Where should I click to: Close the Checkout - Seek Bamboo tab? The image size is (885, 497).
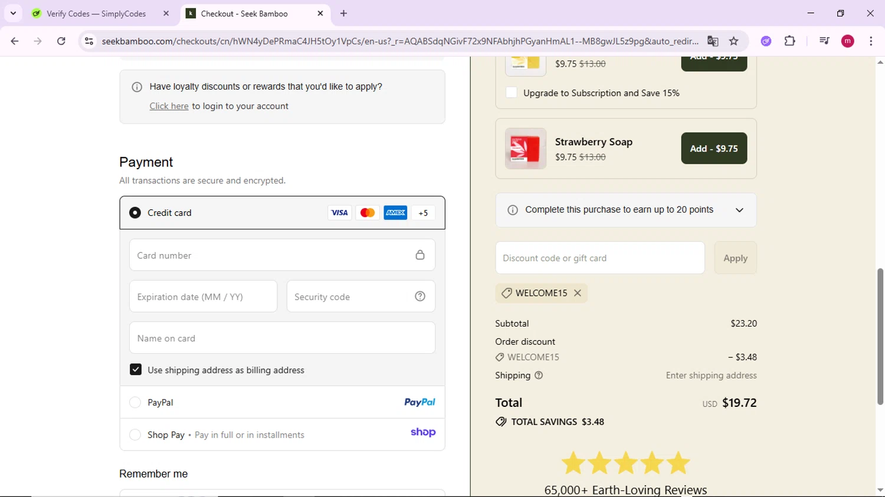pos(320,14)
